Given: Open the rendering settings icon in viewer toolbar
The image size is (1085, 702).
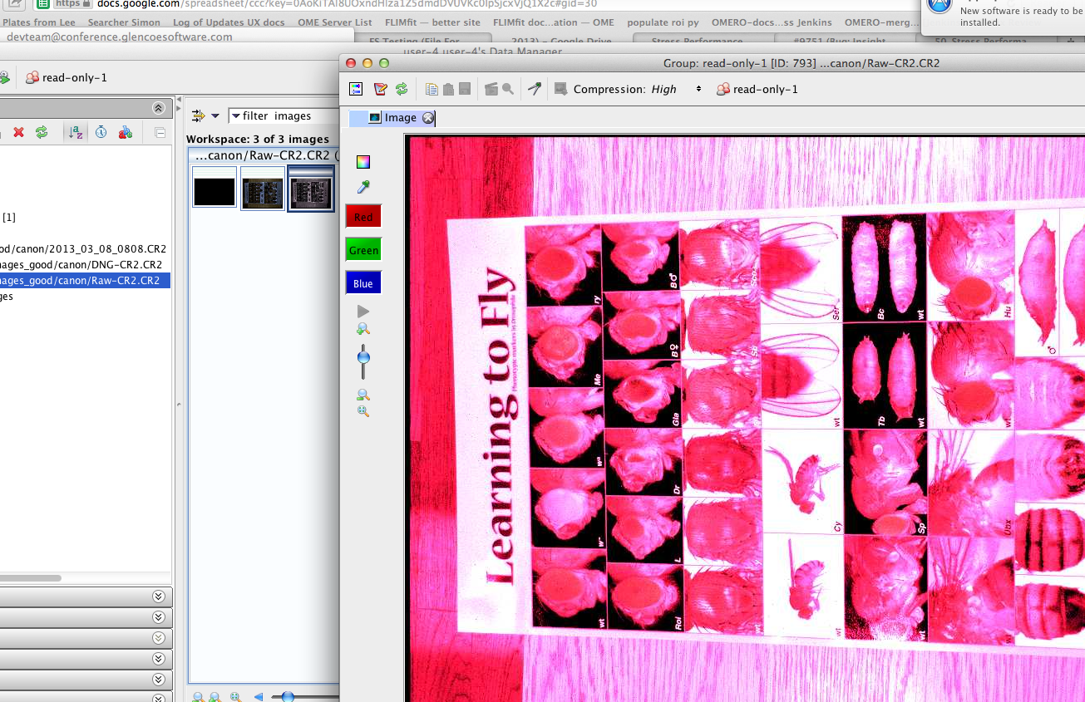Looking at the screenshot, I should coord(356,89).
